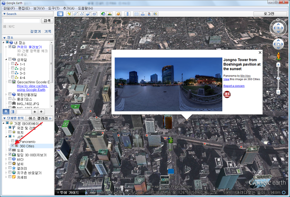290x197 pixels.
Task: Open the 편집(E) menu
Action: [x=24, y=8]
